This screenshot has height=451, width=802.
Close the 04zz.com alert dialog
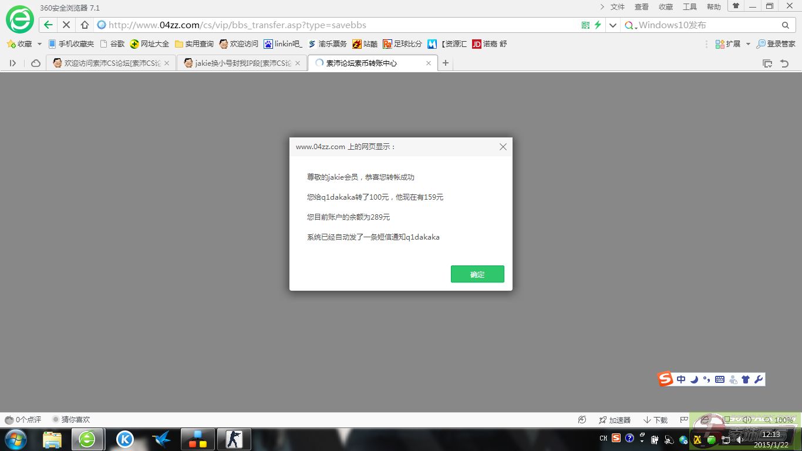503,147
